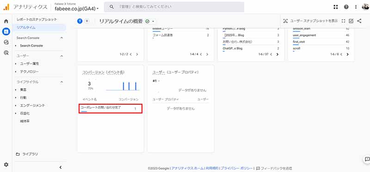The image size is (370, 172).
Task: Open the #1 dropdown in user property card
Action: (x=156, y=81)
